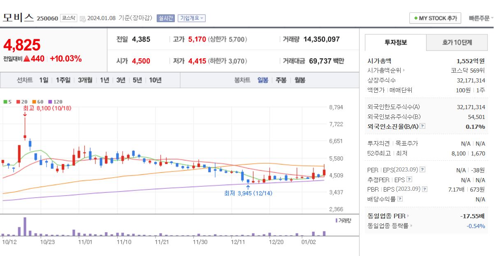
Task: Click arrow next to 동일업종 등락률
Action: [x=411, y=226]
